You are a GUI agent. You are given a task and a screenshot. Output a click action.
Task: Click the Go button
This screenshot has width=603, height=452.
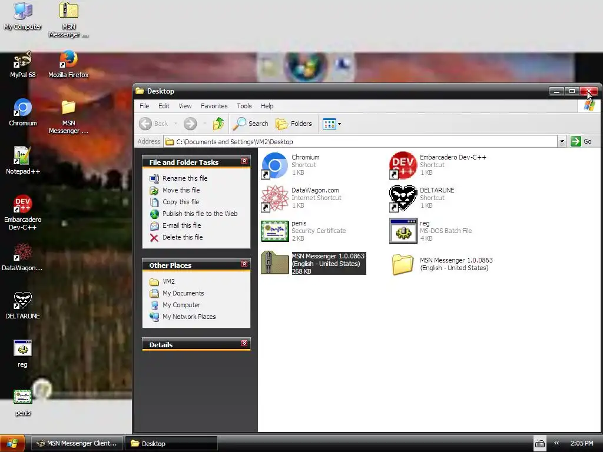click(581, 141)
